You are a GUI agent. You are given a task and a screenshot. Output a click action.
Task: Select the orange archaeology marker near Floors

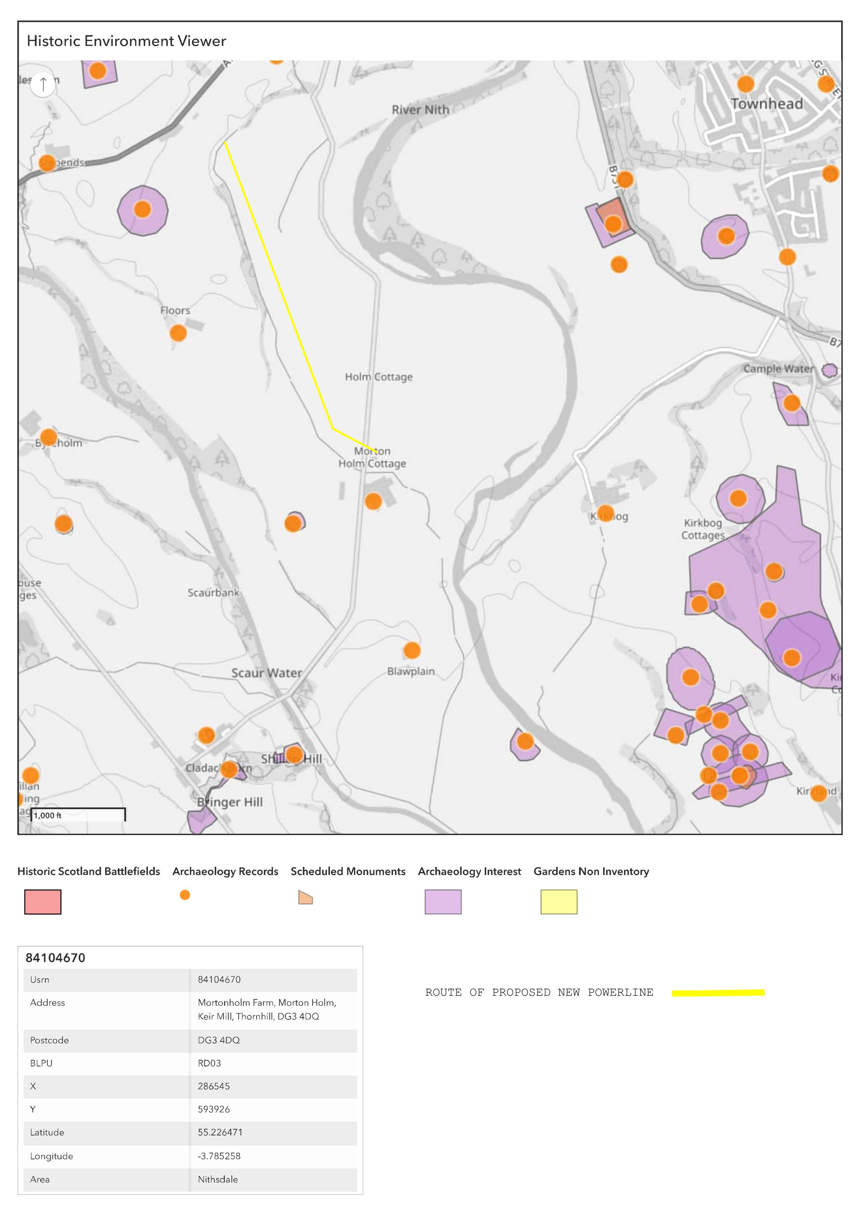click(x=178, y=333)
